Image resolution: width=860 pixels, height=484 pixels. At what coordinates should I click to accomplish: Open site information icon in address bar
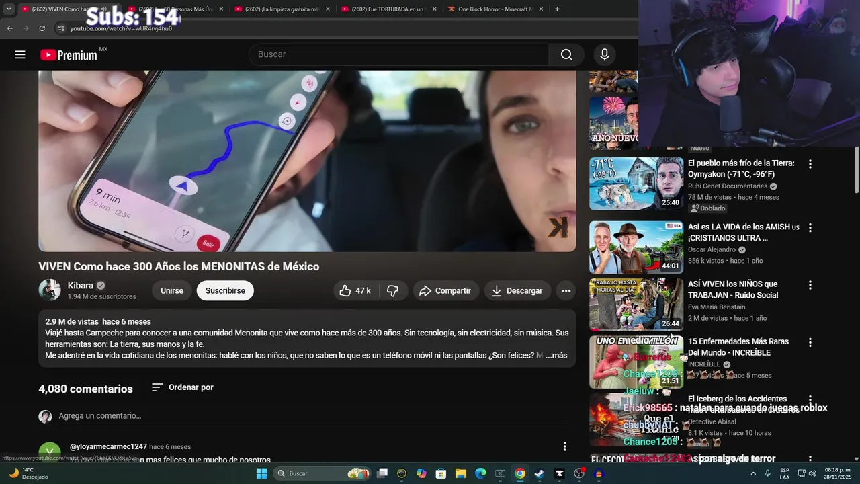point(61,28)
